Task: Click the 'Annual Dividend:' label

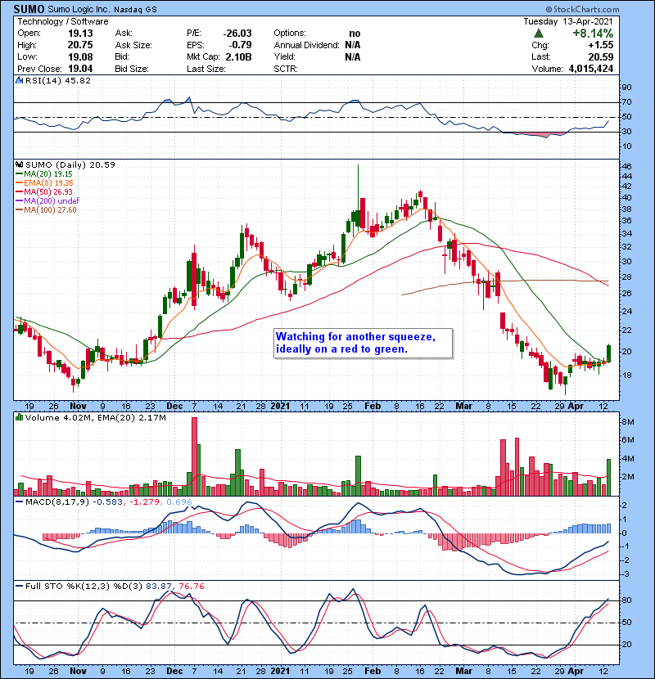Action: 306,45
